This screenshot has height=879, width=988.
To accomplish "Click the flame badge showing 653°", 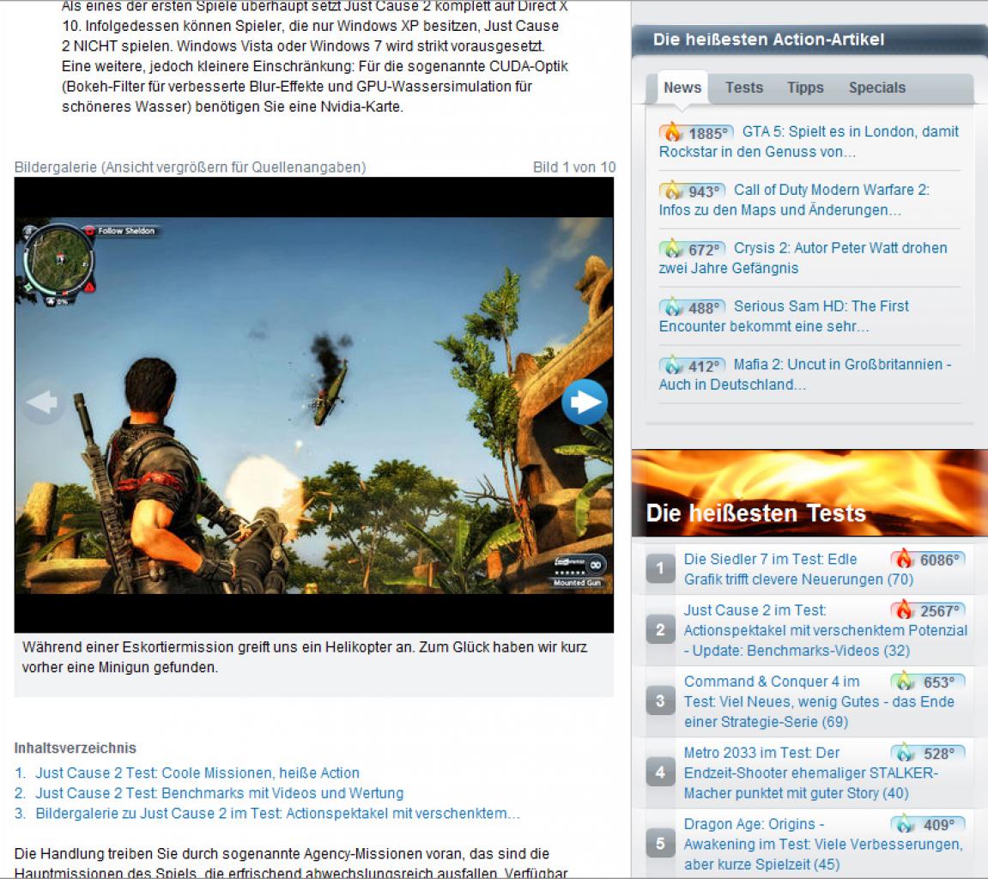I will (x=928, y=682).
